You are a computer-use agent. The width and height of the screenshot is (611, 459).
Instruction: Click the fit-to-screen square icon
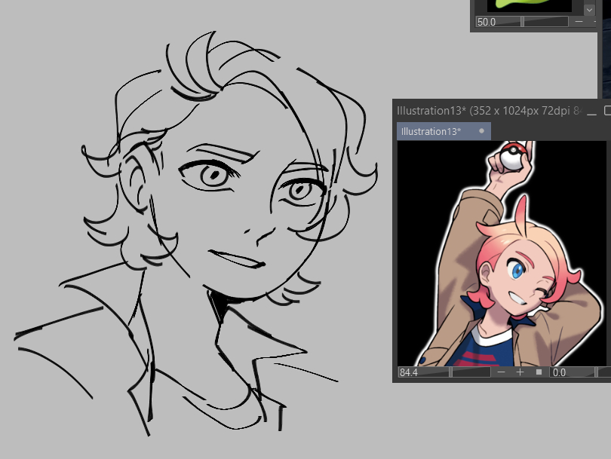click(x=539, y=372)
